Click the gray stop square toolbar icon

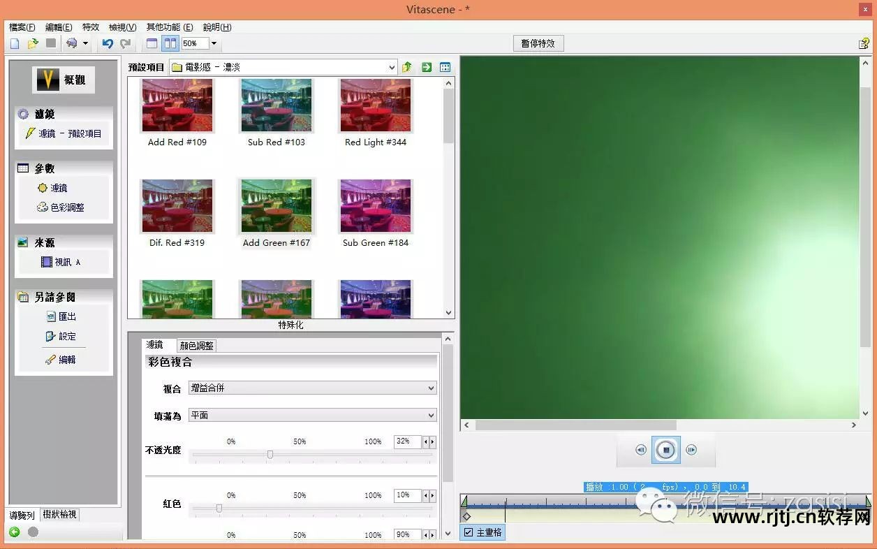pos(51,43)
